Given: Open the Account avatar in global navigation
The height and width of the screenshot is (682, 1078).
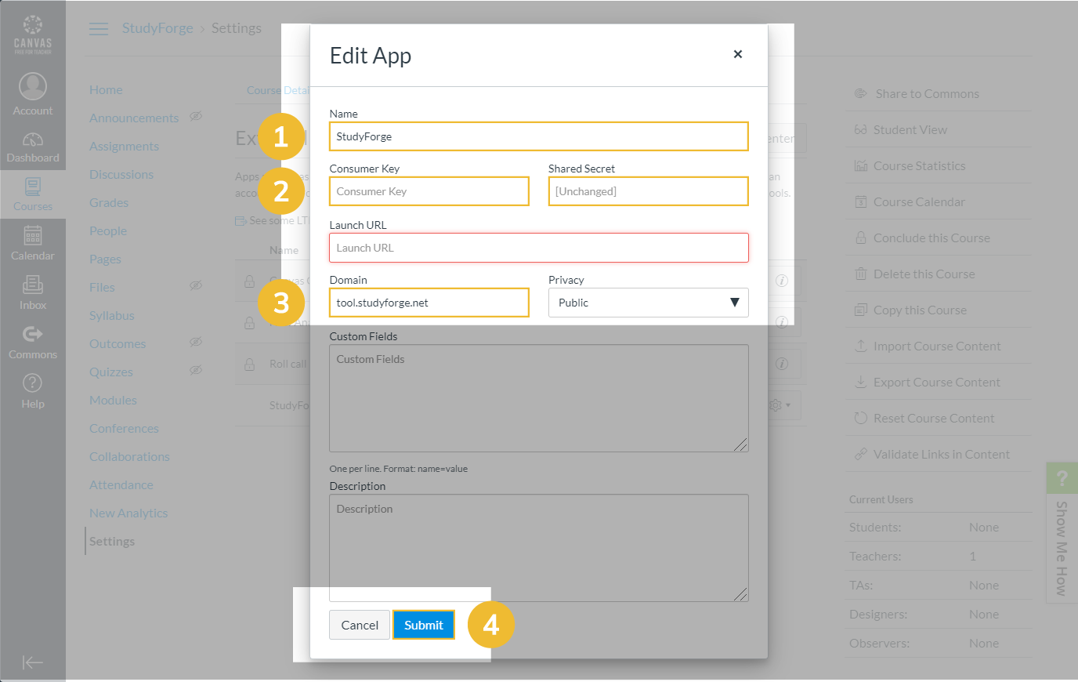Looking at the screenshot, I should click(x=33, y=86).
